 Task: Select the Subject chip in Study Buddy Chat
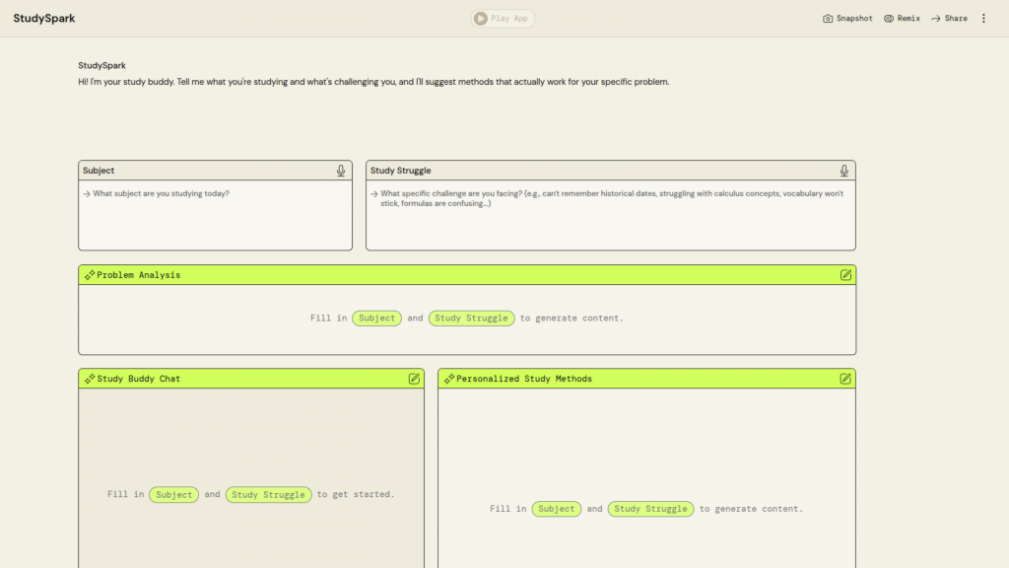tap(173, 495)
